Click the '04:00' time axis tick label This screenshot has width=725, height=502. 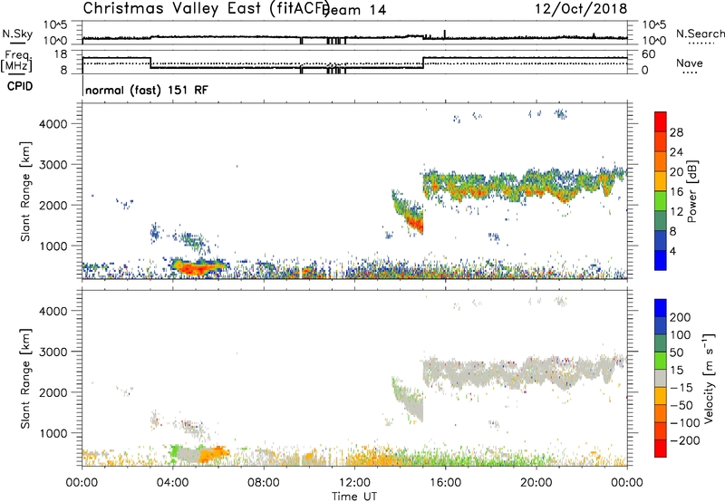[173, 483]
